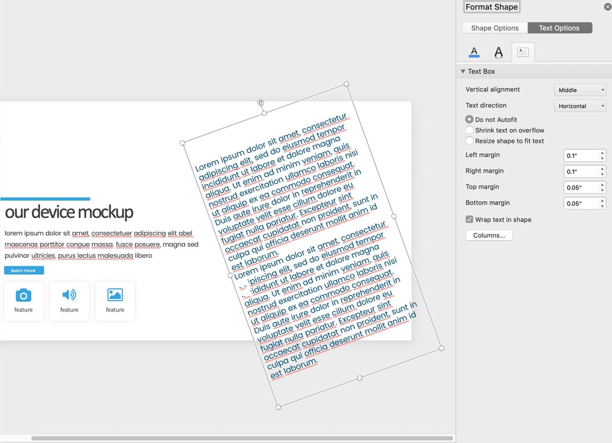Switch to the Text Options tab
Image resolution: width=612 pixels, height=443 pixels.
(x=559, y=28)
